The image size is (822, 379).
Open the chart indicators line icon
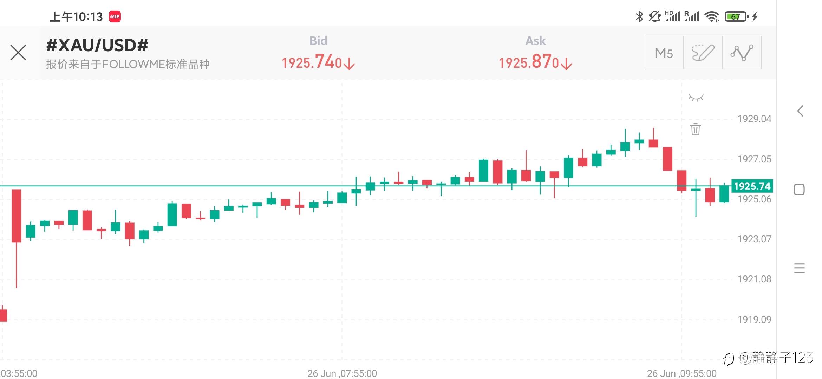click(x=742, y=53)
